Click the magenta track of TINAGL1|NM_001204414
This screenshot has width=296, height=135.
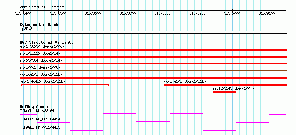(153, 122)
